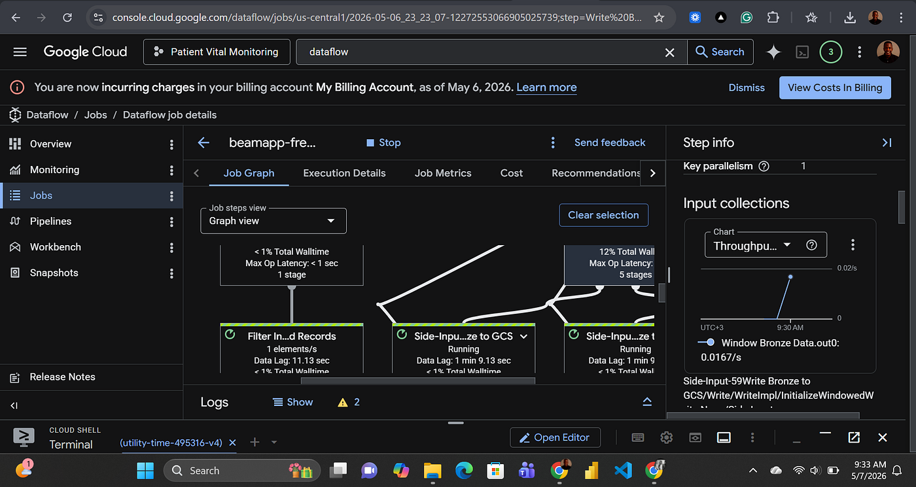The height and width of the screenshot is (487, 916).
Task: Open Overview more options menu
Action: point(171,144)
